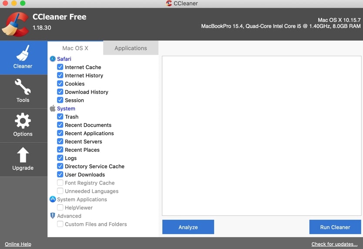The width and height of the screenshot is (363, 249).
Task: Click the Custom Files and Folders text
Action: click(96, 224)
